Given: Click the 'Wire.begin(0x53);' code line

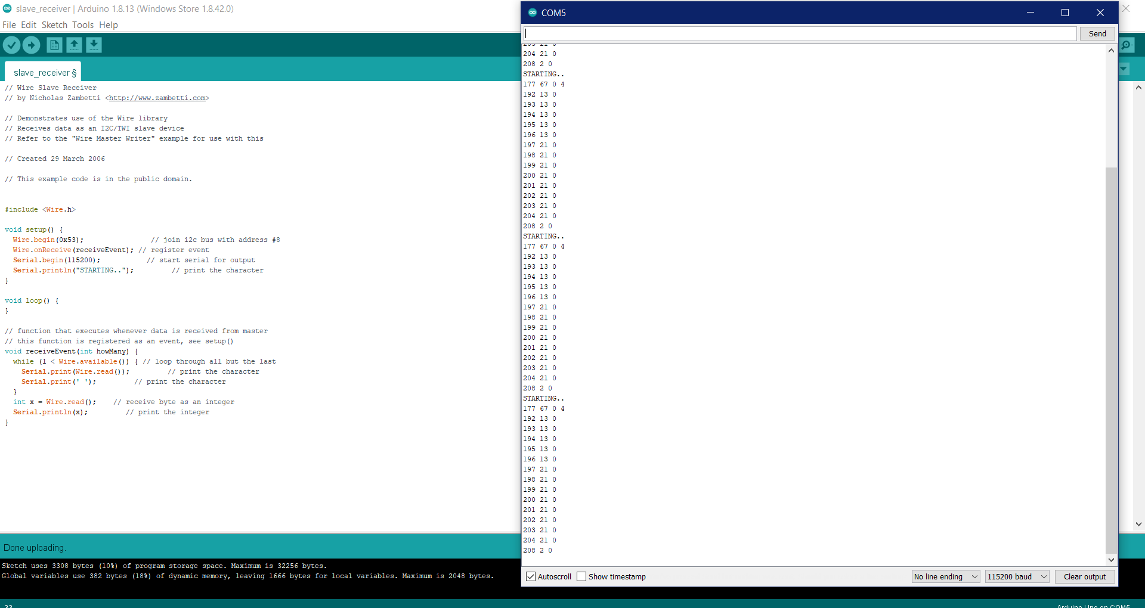Looking at the screenshot, I should [48, 240].
